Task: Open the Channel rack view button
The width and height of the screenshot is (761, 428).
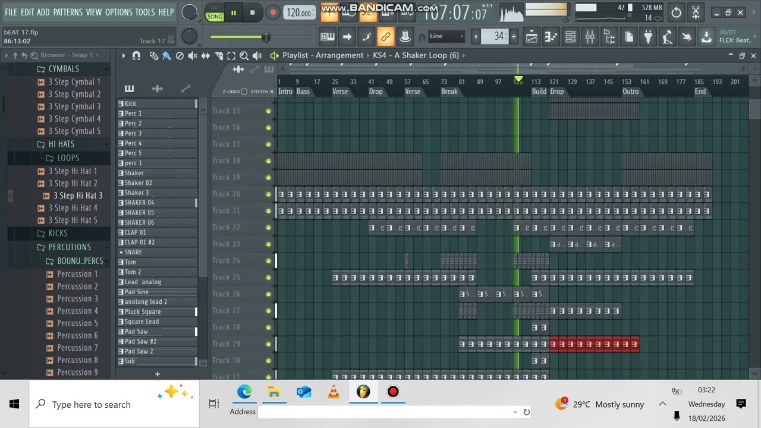Action: 570,37
